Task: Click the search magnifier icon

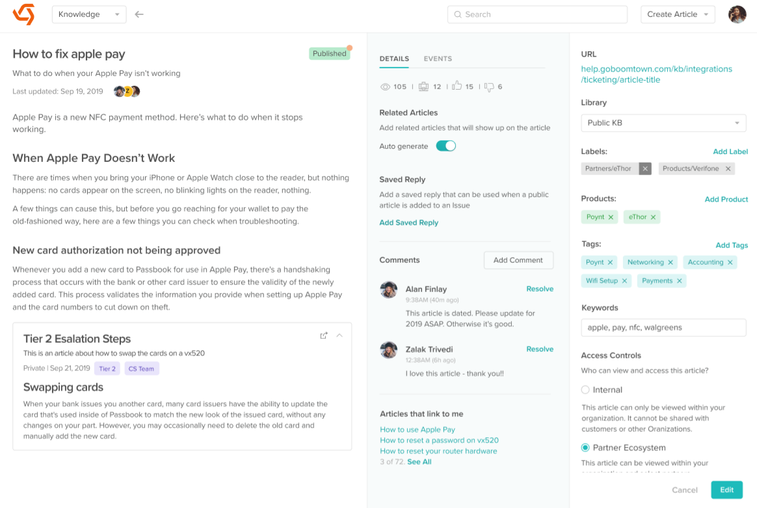Action: point(458,14)
